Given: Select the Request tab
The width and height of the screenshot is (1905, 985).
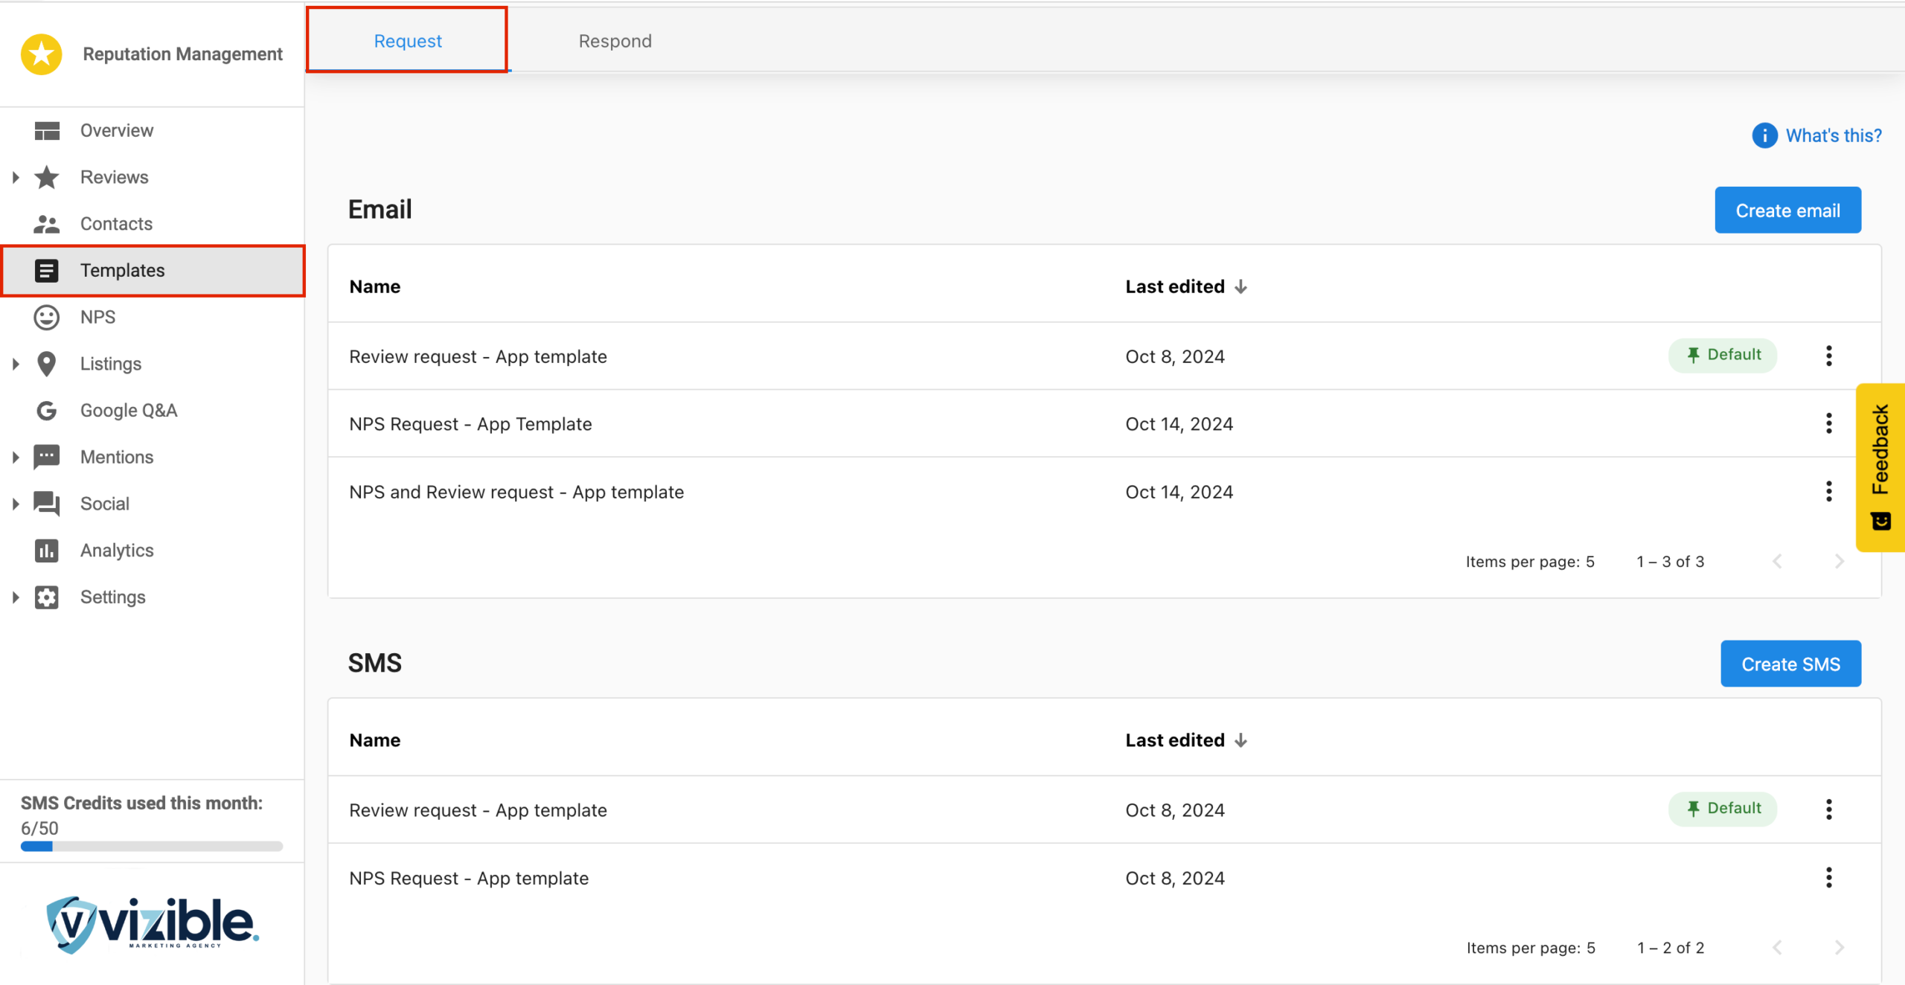Looking at the screenshot, I should (x=408, y=42).
